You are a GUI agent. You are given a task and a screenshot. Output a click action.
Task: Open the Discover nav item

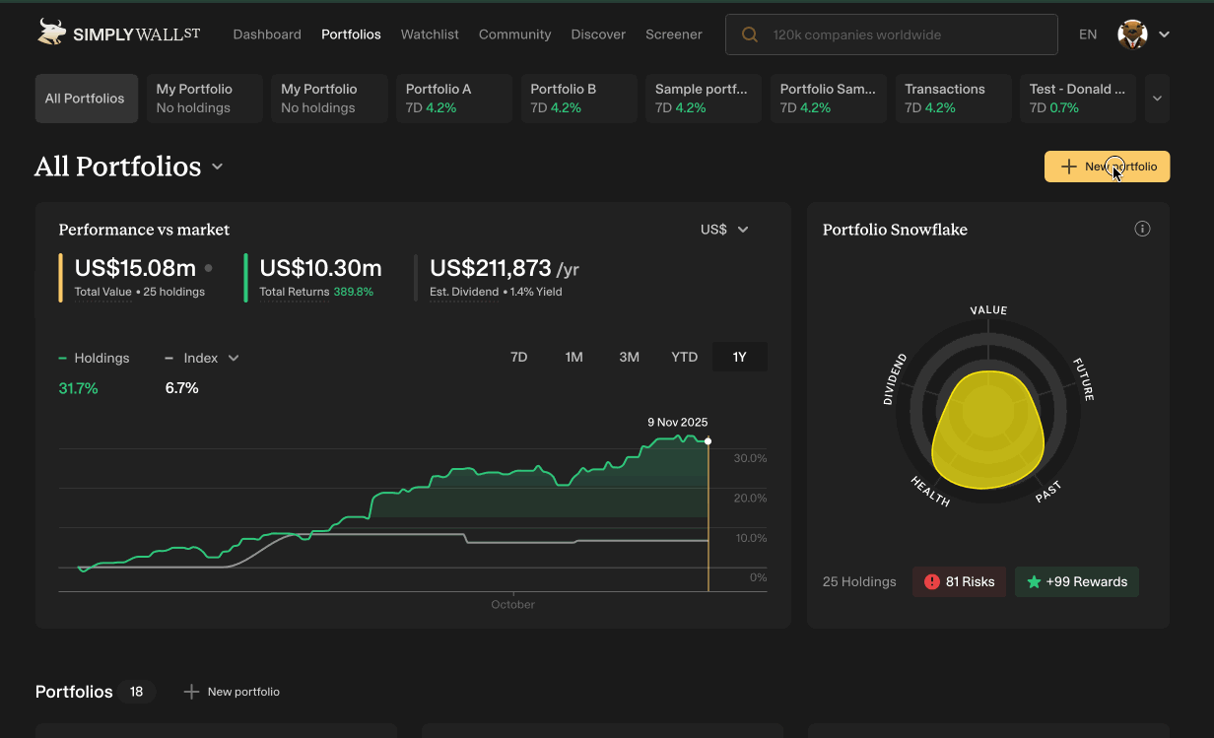pyautogui.click(x=598, y=34)
